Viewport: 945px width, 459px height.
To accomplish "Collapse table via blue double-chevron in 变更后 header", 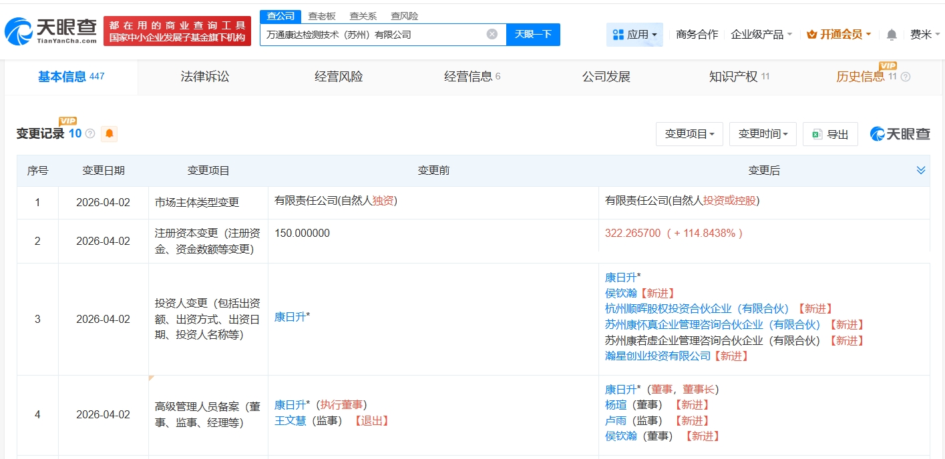I will (920, 170).
